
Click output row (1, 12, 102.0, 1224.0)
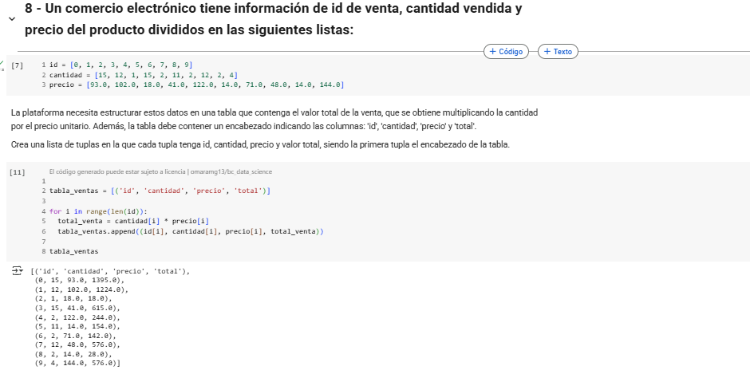tap(81, 289)
